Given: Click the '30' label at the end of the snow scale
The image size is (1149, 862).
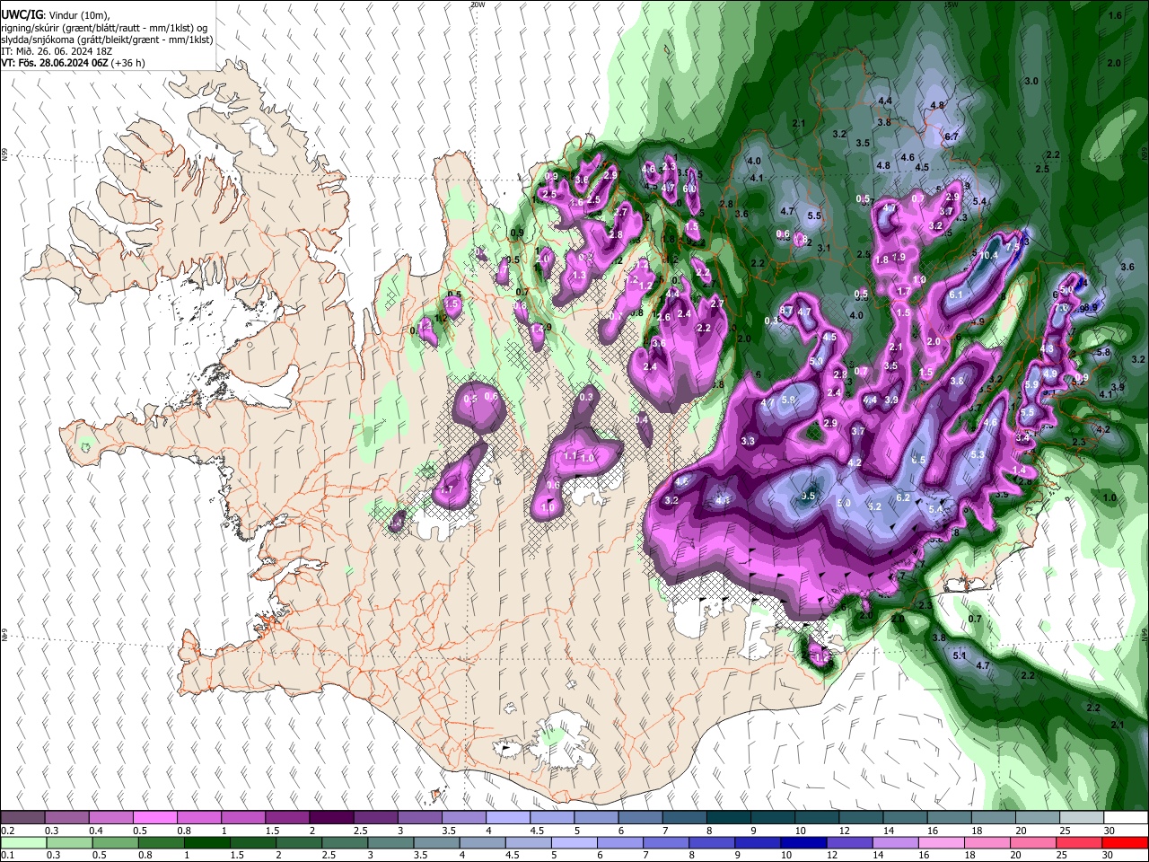Looking at the screenshot, I should point(1110,831).
